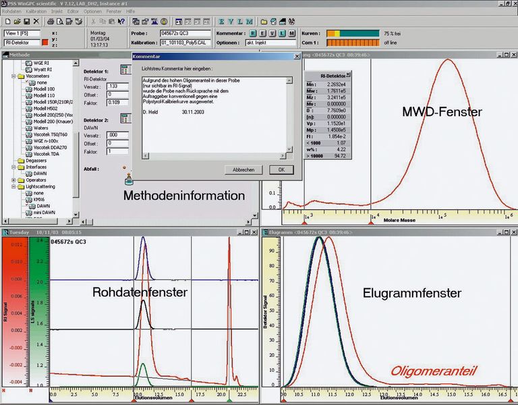Create a new file via toolbar
The height and width of the screenshot is (405, 518).
coord(8,22)
